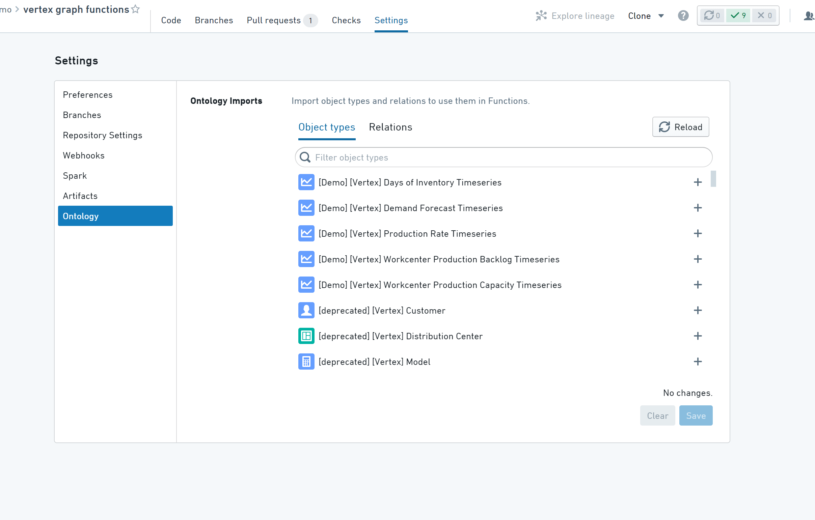Image resolution: width=815 pixels, height=520 pixels.
Task: Open the user account icon
Action: pyautogui.click(x=809, y=16)
